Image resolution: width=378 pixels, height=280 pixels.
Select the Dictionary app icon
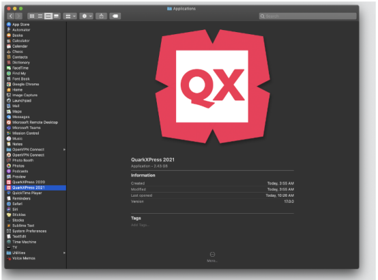[x=9, y=63]
